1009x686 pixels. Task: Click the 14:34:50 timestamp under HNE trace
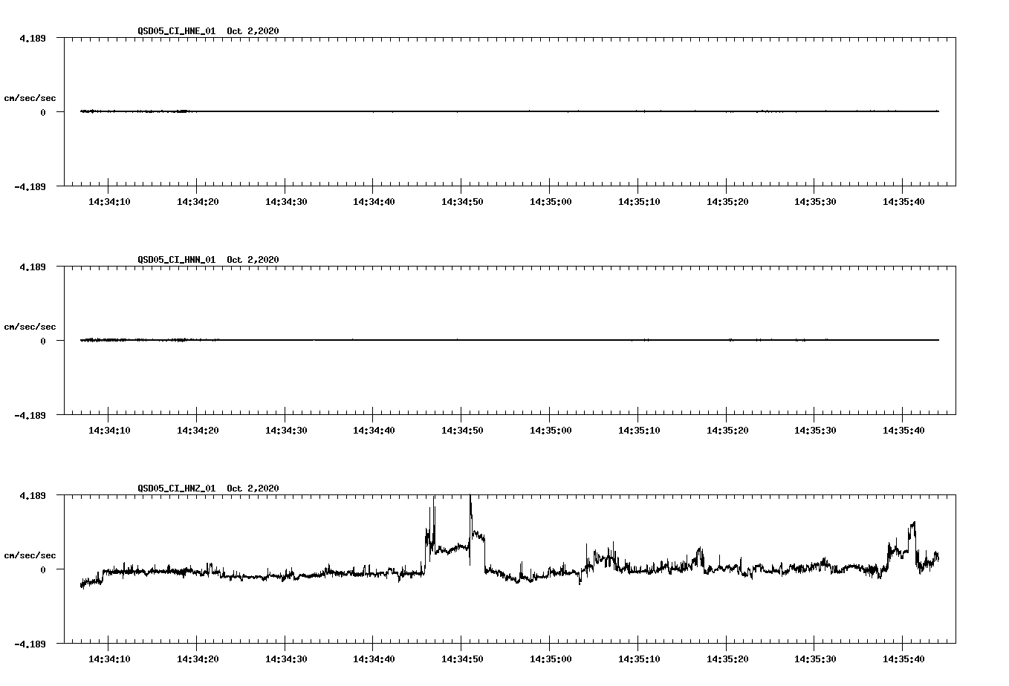(x=461, y=200)
